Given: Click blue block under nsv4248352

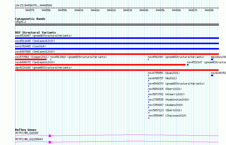Looking at the screenshot, I should click(212, 75).
